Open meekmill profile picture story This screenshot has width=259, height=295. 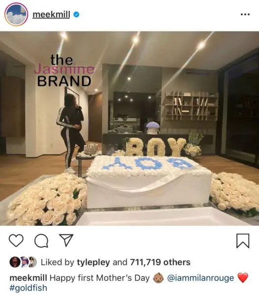tap(16, 14)
